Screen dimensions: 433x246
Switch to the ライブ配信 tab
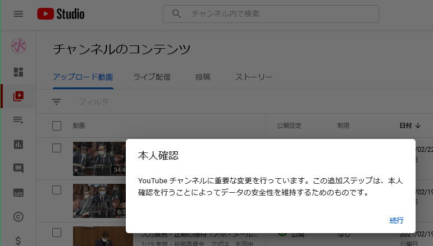click(152, 77)
